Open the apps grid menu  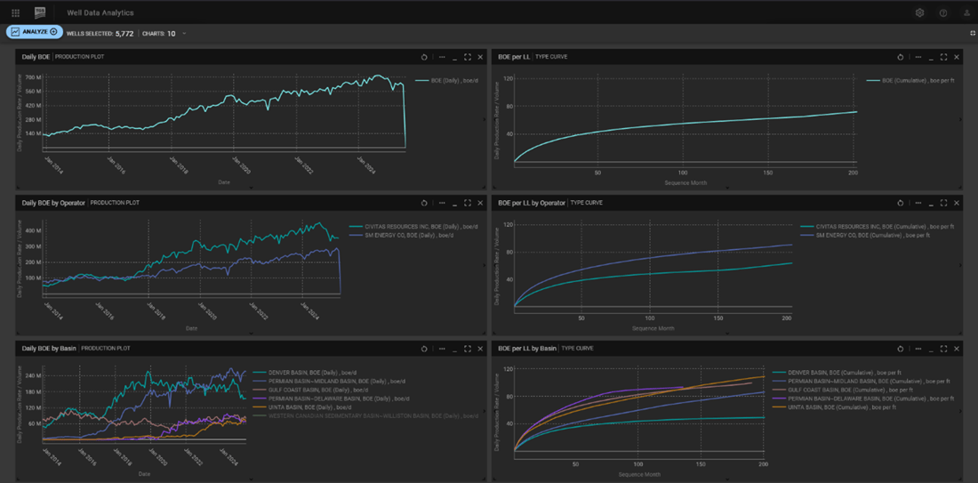(x=15, y=13)
